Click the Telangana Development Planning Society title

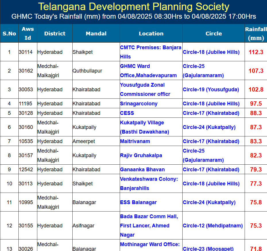134,7
